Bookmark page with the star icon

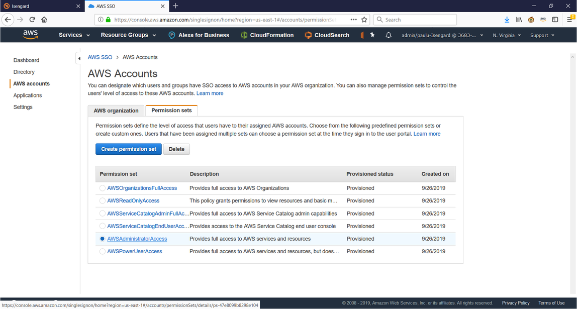coord(364,20)
